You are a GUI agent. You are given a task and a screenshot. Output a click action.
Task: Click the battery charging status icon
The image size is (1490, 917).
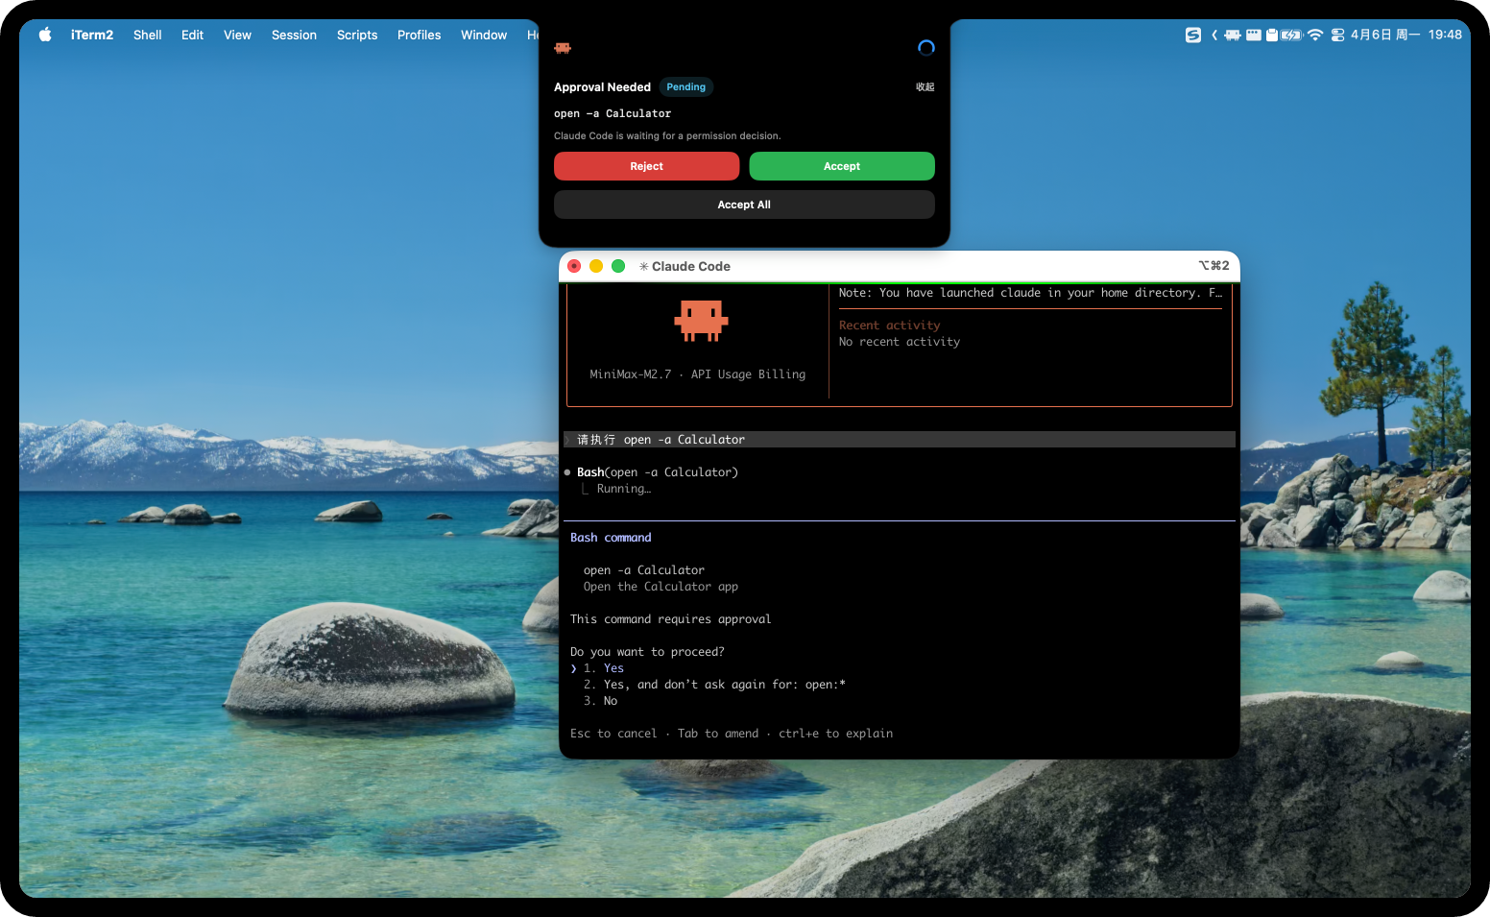click(1292, 35)
